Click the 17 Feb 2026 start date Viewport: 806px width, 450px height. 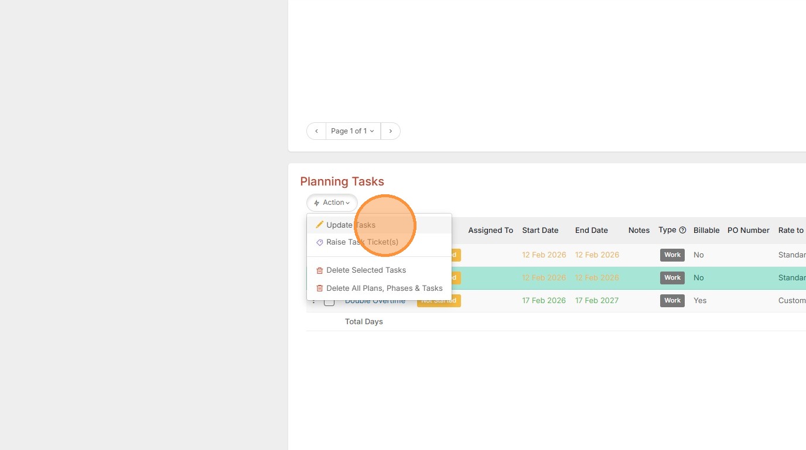tap(544, 301)
